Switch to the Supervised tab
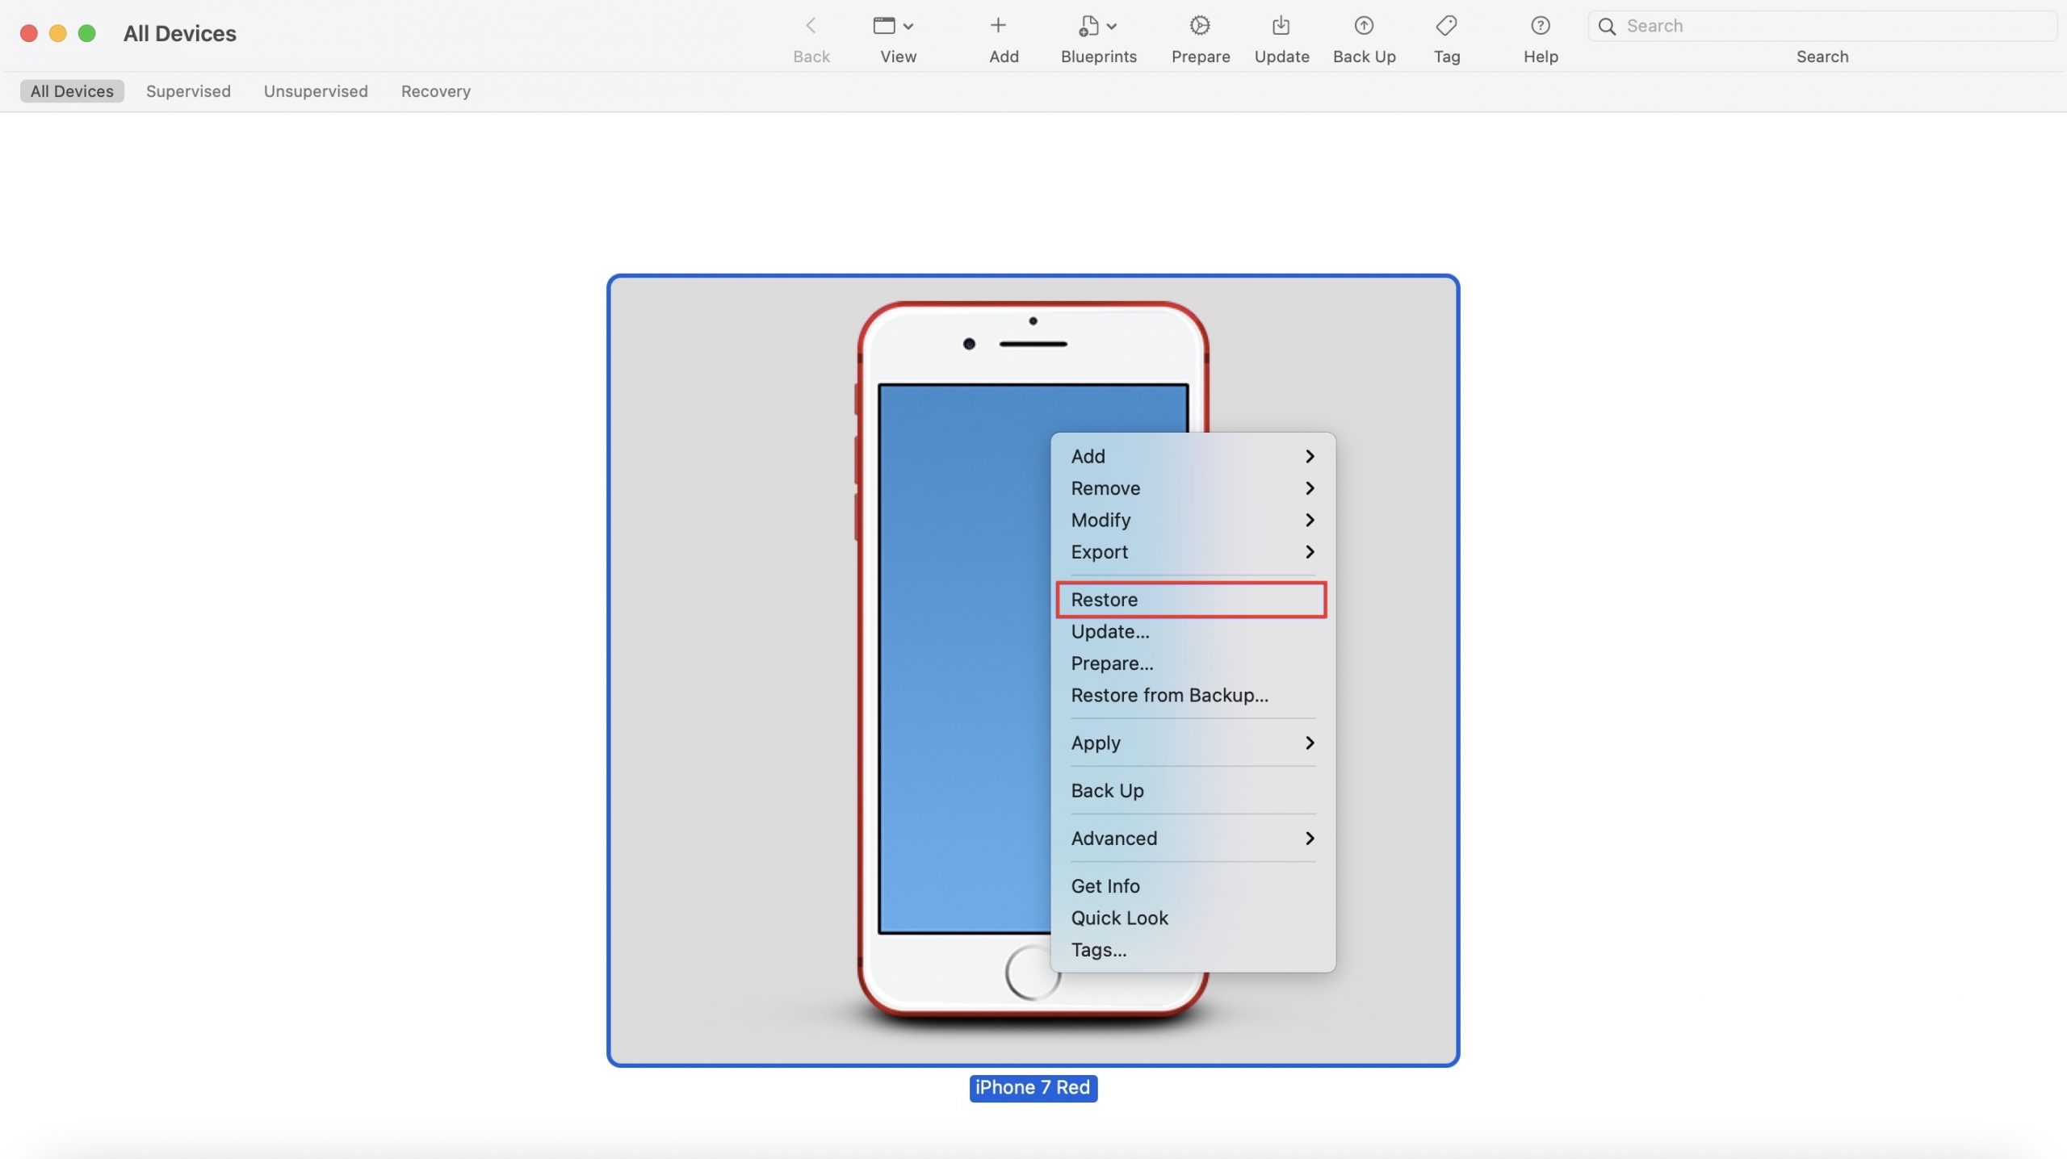2067x1159 pixels. [x=188, y=91]
